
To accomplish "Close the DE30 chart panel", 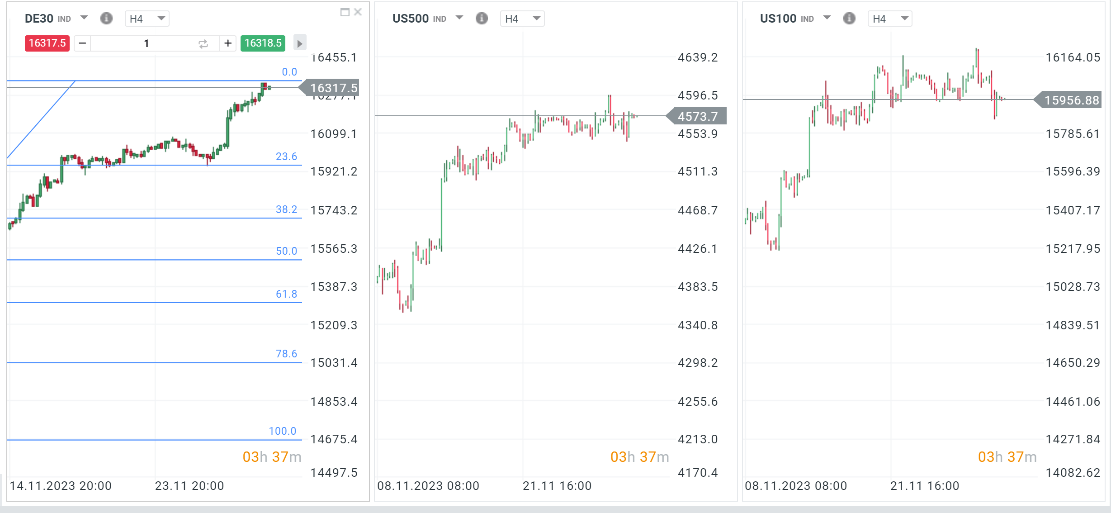I will (358, 12).
